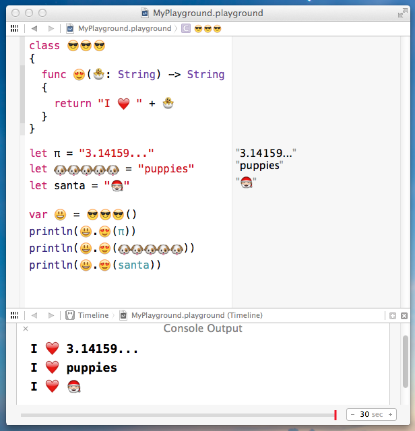The height and width of the screenshot is (431, 415).
Task: Click the return keyword in code
Action: pos(73,103)
